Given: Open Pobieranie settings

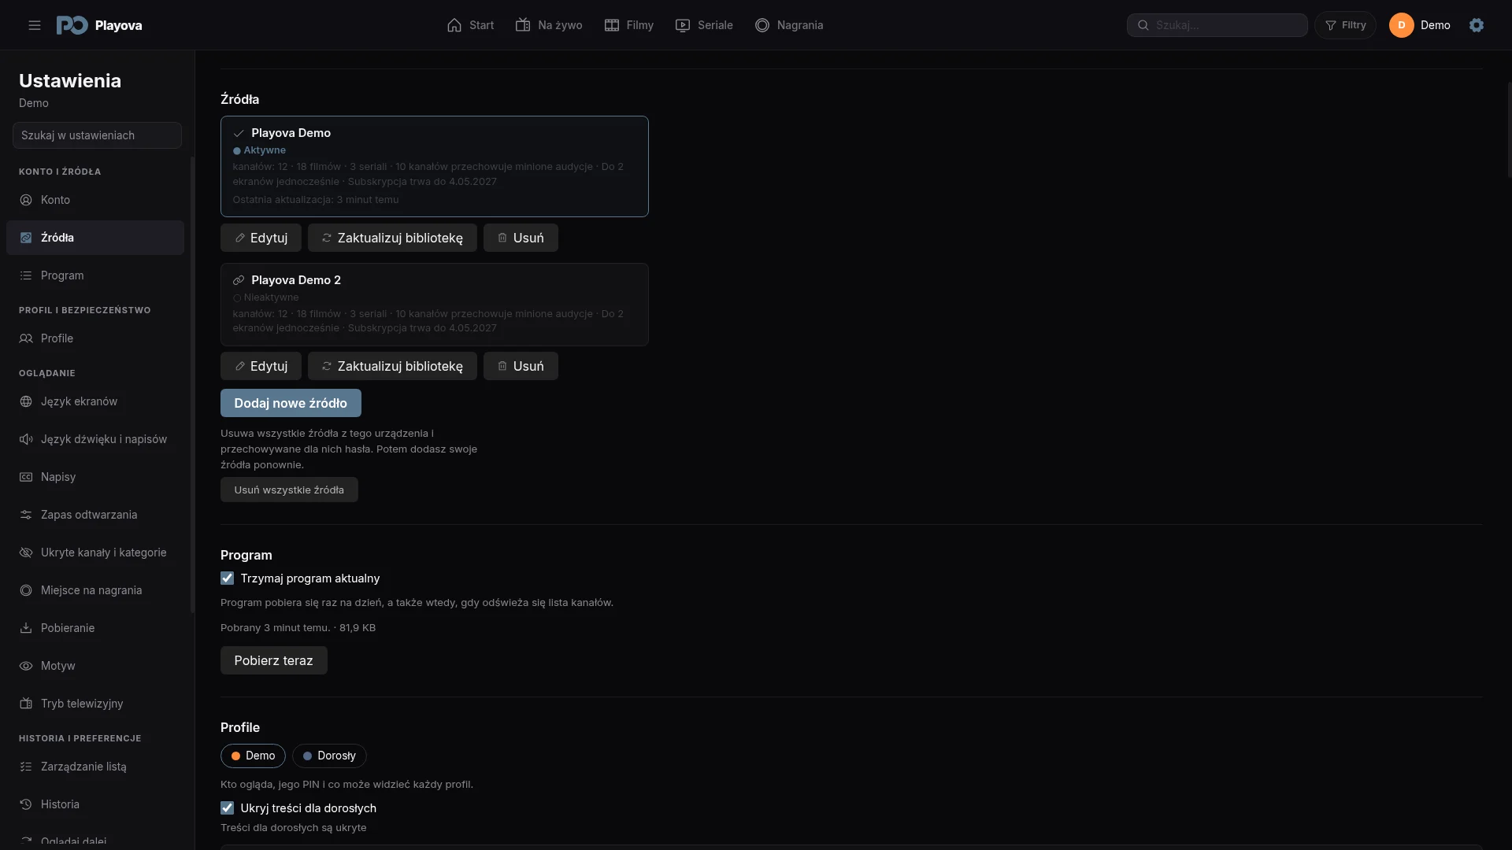Looking at the screenshot, I should click(x=95, y=628).
